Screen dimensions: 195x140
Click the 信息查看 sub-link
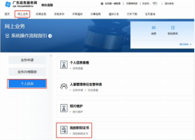pos(78,68)
